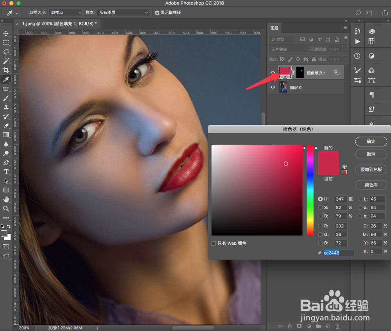Toggle the Show Sampling Ring checkbox
The height and width of the screenshot is (331, 391).
tap(157, 13)
